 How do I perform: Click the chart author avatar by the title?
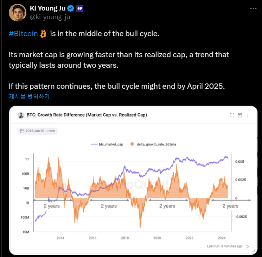pos(21,115)
